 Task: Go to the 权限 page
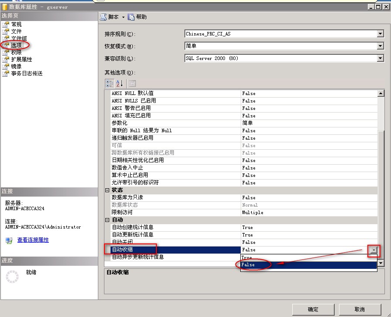coord(16,53)
